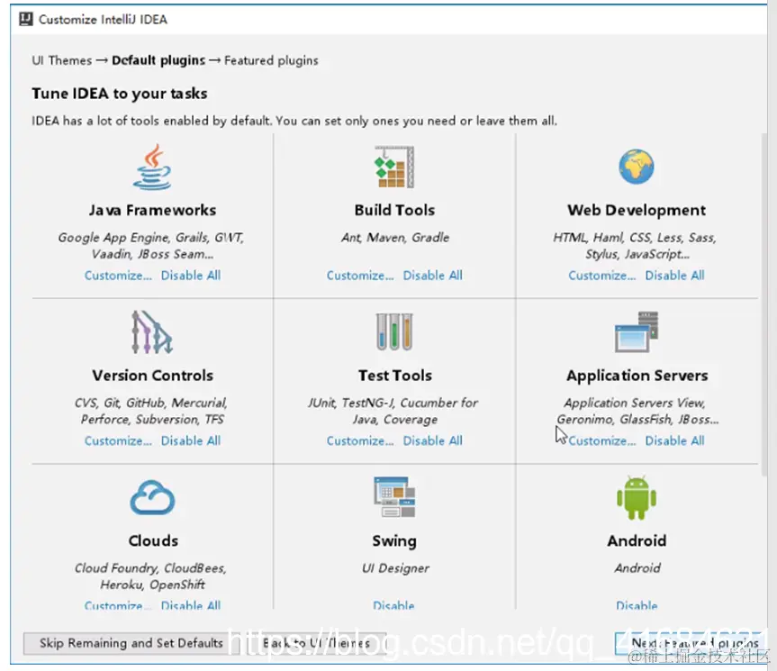Click the 'Build Tools' heading
The width and height of the screenshot is (777, 671).
394,210
